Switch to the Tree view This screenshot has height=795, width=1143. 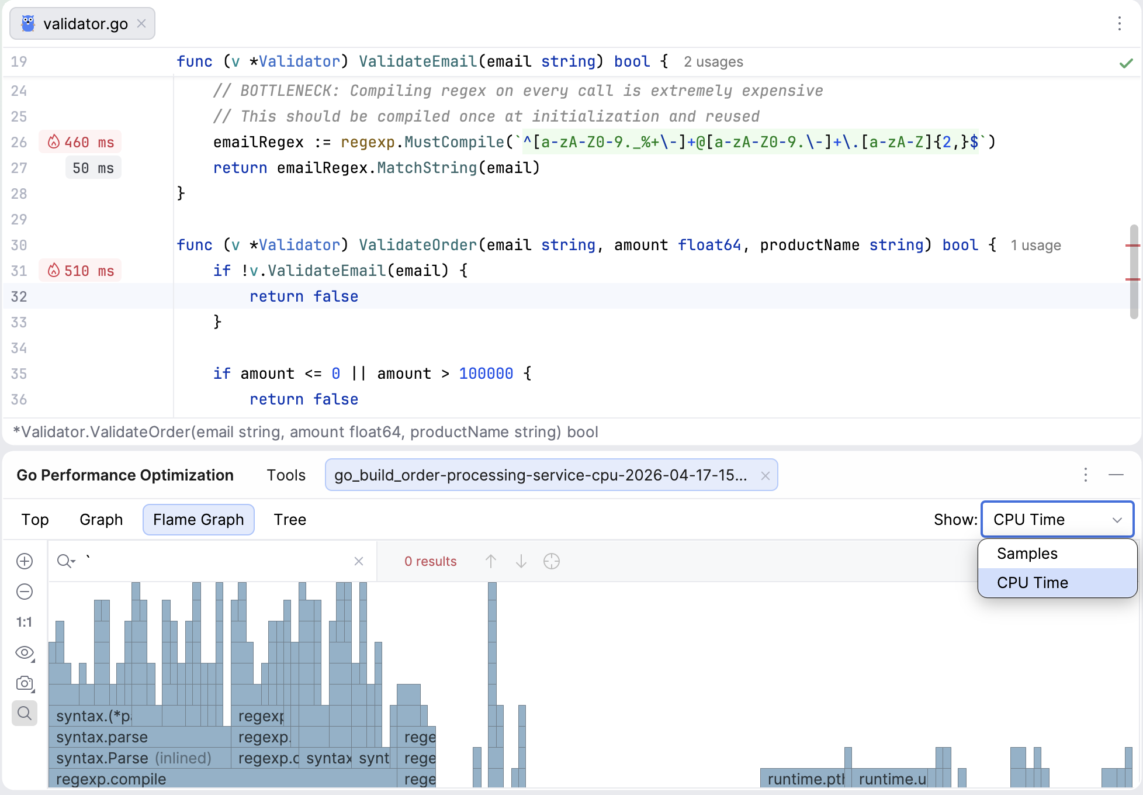290,520
